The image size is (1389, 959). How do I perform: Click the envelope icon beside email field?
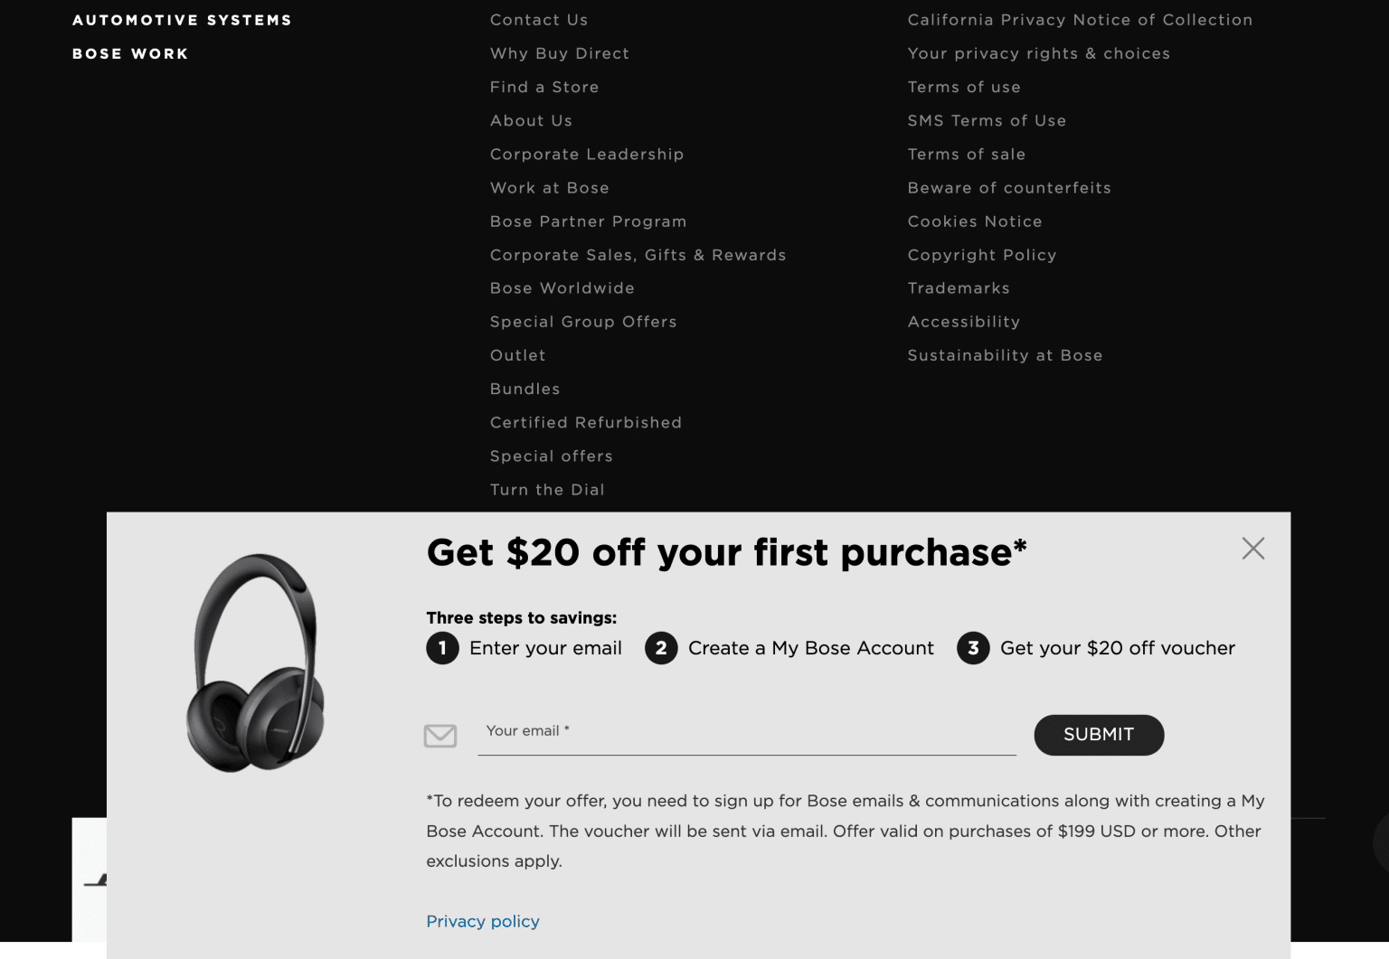[440, 735]
